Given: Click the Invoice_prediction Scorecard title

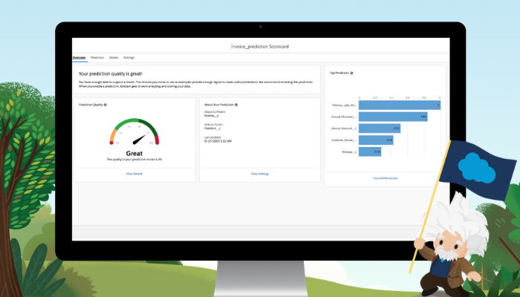Looking at the screenshot, I should point(260,47).
